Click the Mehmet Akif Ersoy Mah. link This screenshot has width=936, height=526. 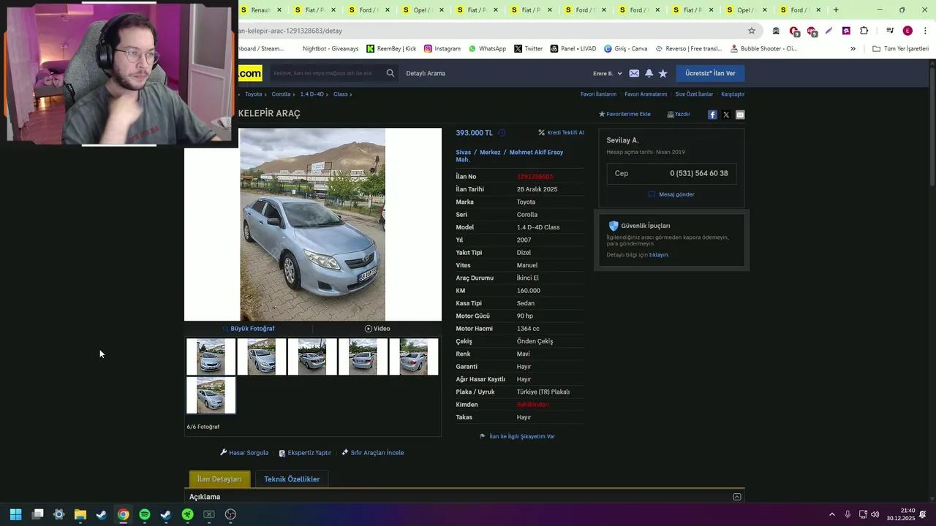pos(510,156)
